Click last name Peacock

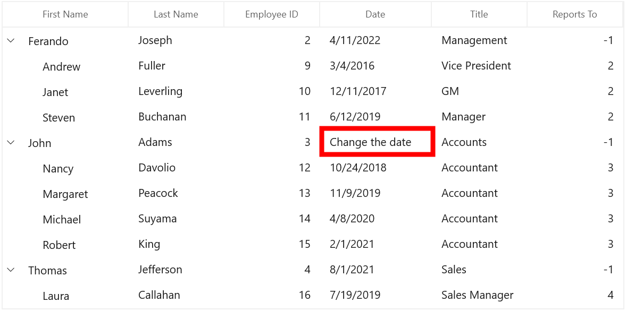tap(158, 193)
